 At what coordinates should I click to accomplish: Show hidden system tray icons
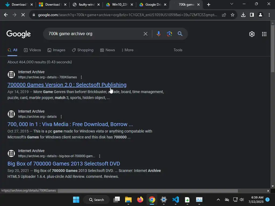coord(218,200)
